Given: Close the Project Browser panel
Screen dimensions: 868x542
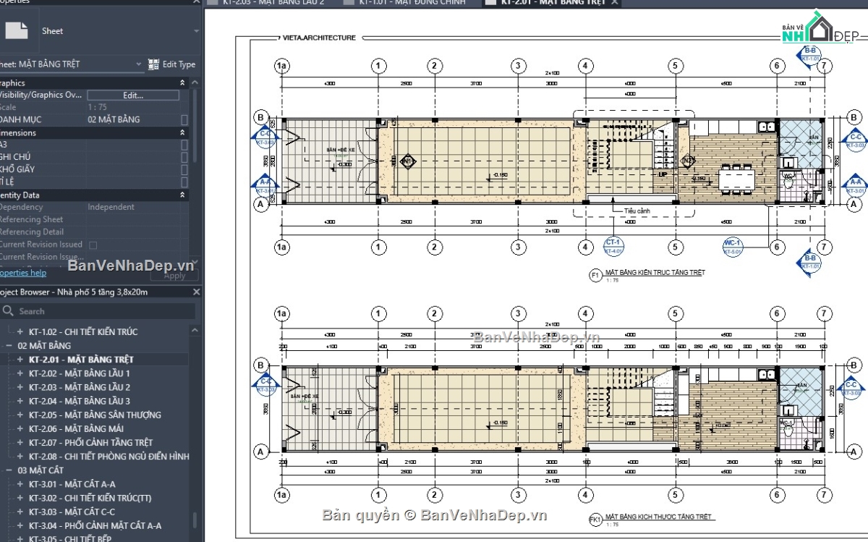Looking at the screenshot, I should pyautogui.click(x=196, y=292).
